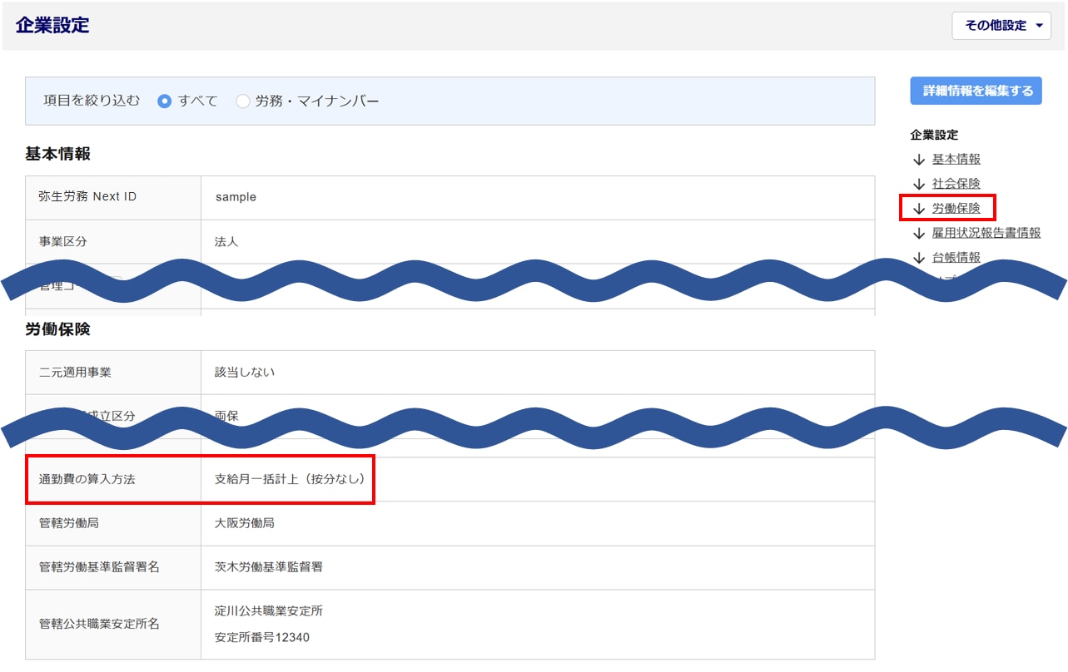Jump to 基本情報 via the sidebar link
Screen dimensions: 1068x672
[x=956, y=160]
